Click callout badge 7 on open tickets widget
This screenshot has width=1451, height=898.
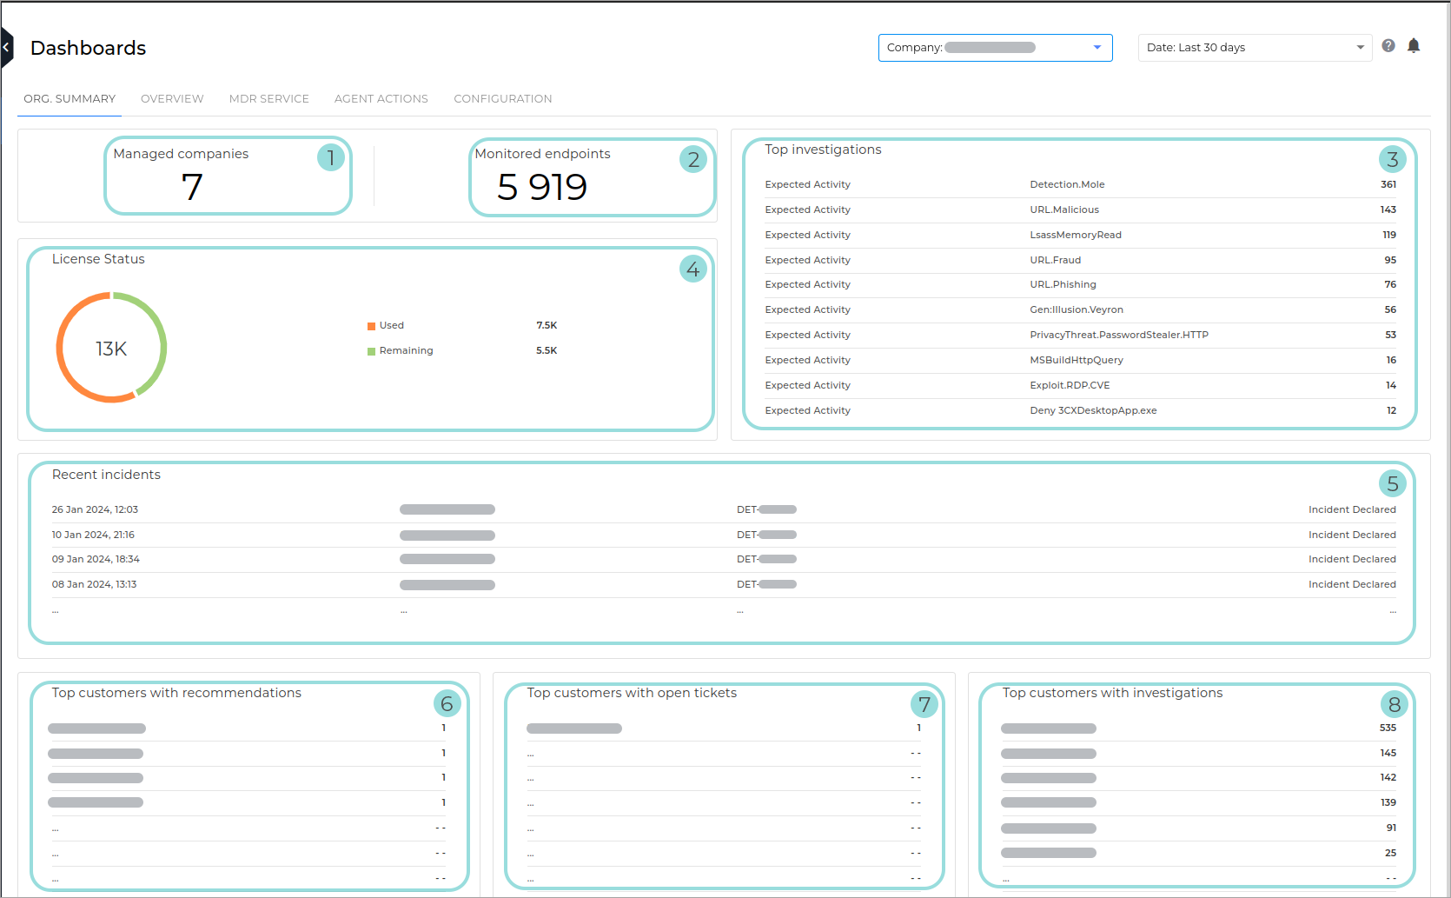point(924,704)
